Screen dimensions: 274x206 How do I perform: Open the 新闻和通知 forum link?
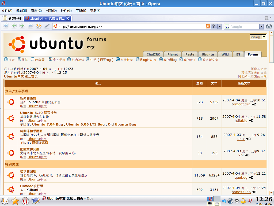click(28, 98)
